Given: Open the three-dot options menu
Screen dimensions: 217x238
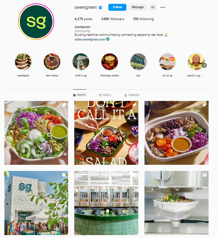Looking at the screenshot, I should coord(163,7).
